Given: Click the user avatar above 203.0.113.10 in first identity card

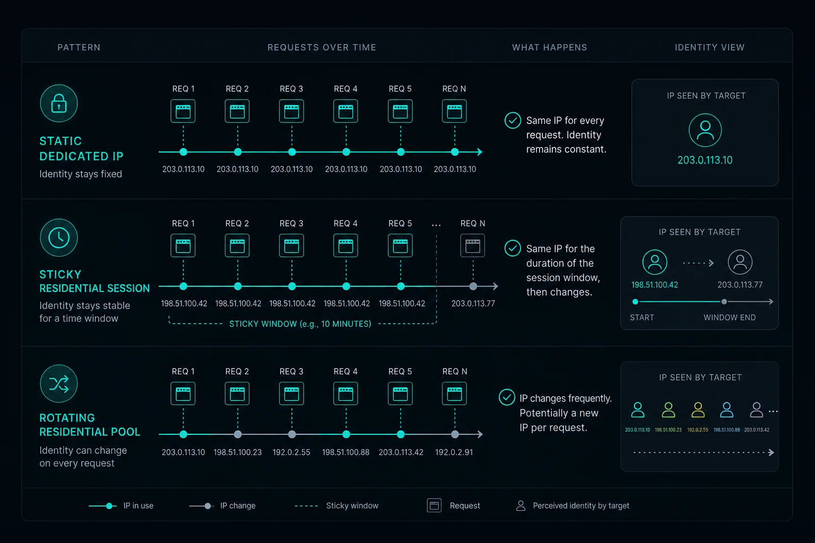Looking at the screenshot, I should (x=705, y=130).
